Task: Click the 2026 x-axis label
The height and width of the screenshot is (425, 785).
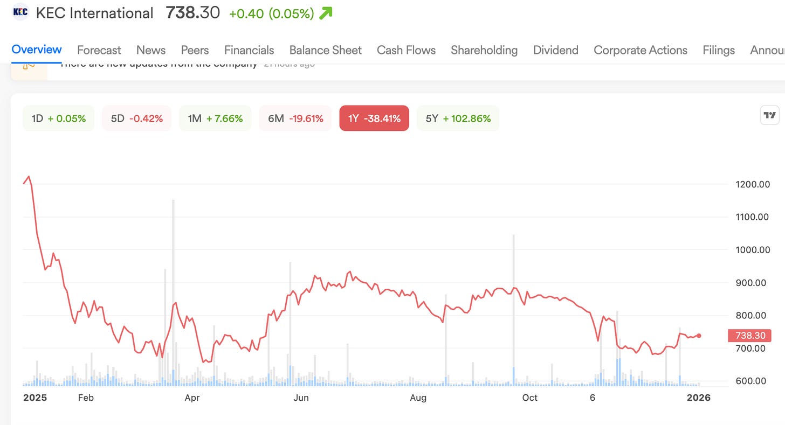Action: 698,398
